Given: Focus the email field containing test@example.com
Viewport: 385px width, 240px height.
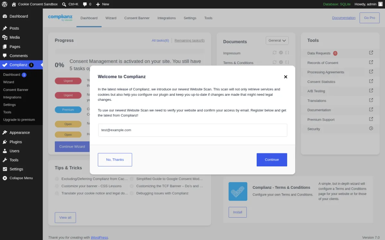Looking at the screenshot, I should coord(193,130).
